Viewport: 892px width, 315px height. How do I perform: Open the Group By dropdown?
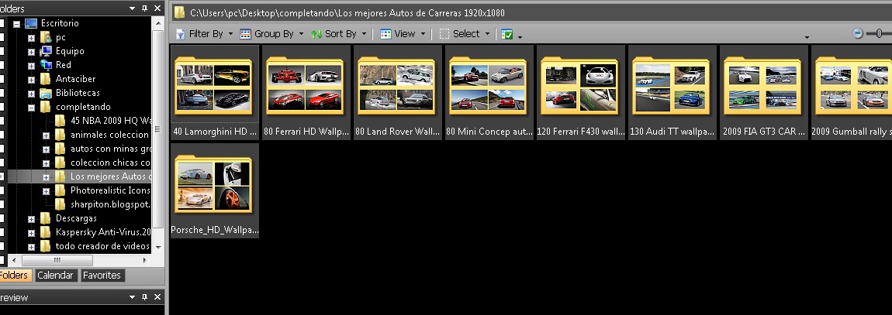point(271,34)
